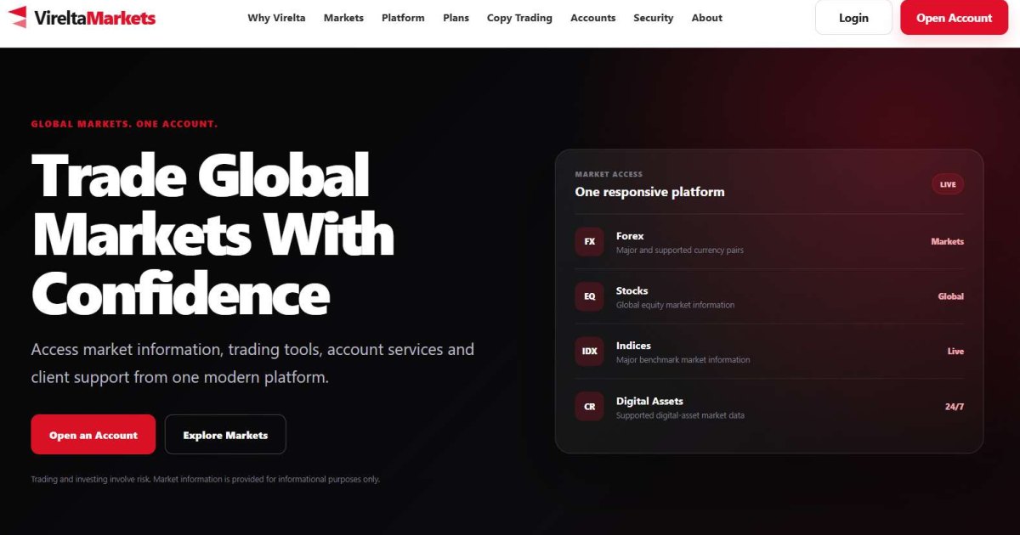The height and width of the screenshot is (535, 1020).
Task: Click the Stocks row title
Action: 632,290
